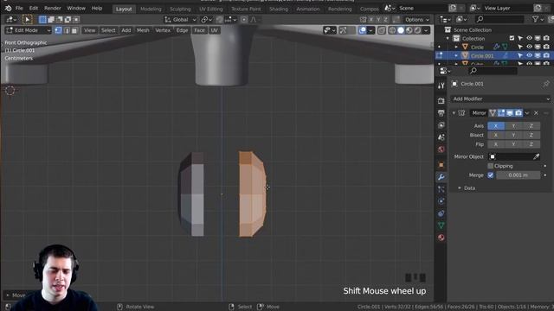This screenshot has height=311, width=554.
Task: Enable Mirror Axis Y
Action: 513,126
